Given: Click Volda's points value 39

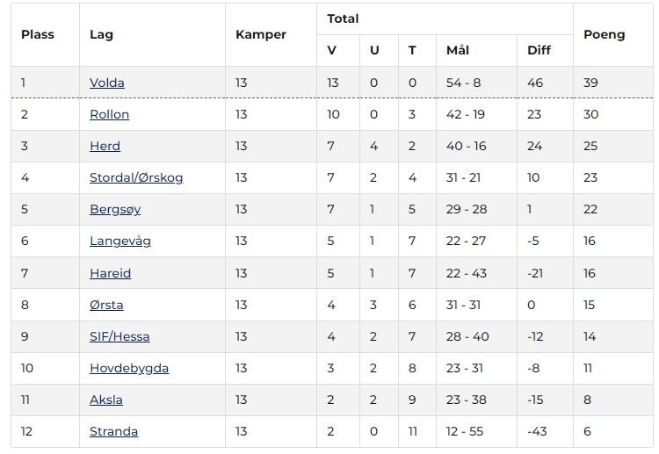Looking at the screenshot, I should coord(590,83).
